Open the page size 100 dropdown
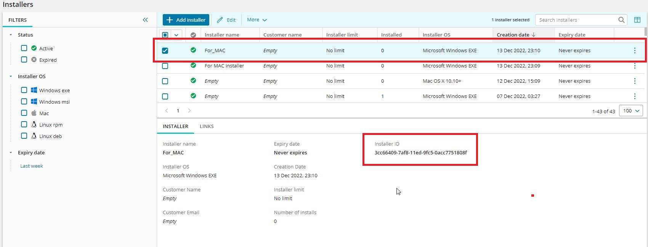The width and height of the screenshot is (648, 247). point(631,111)
